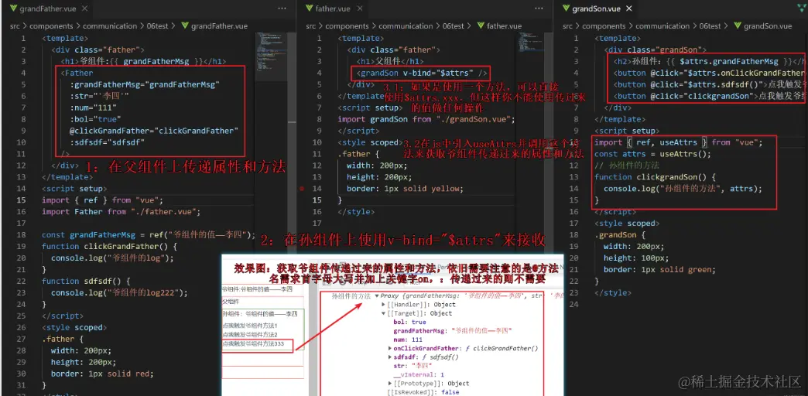Image resolution: width=808 pixels, height=396 pixels.
Task: Click the num: 111 entry in the console output
Action: (x=408, y=340)
